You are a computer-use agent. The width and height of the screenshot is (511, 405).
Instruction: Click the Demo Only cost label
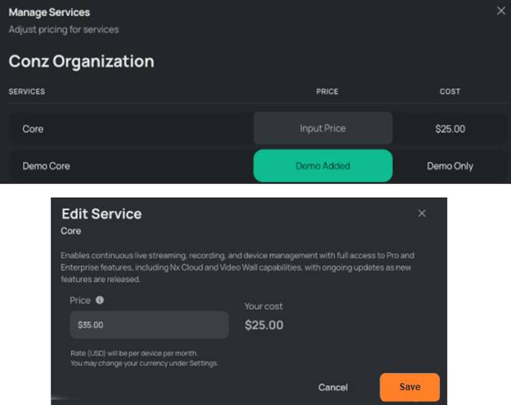pyautogui.click(x=450, y=166)
